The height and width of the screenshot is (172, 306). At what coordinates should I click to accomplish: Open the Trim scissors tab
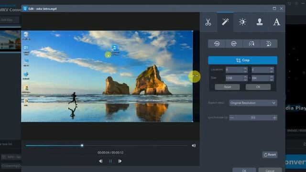[x=208, y=22]
